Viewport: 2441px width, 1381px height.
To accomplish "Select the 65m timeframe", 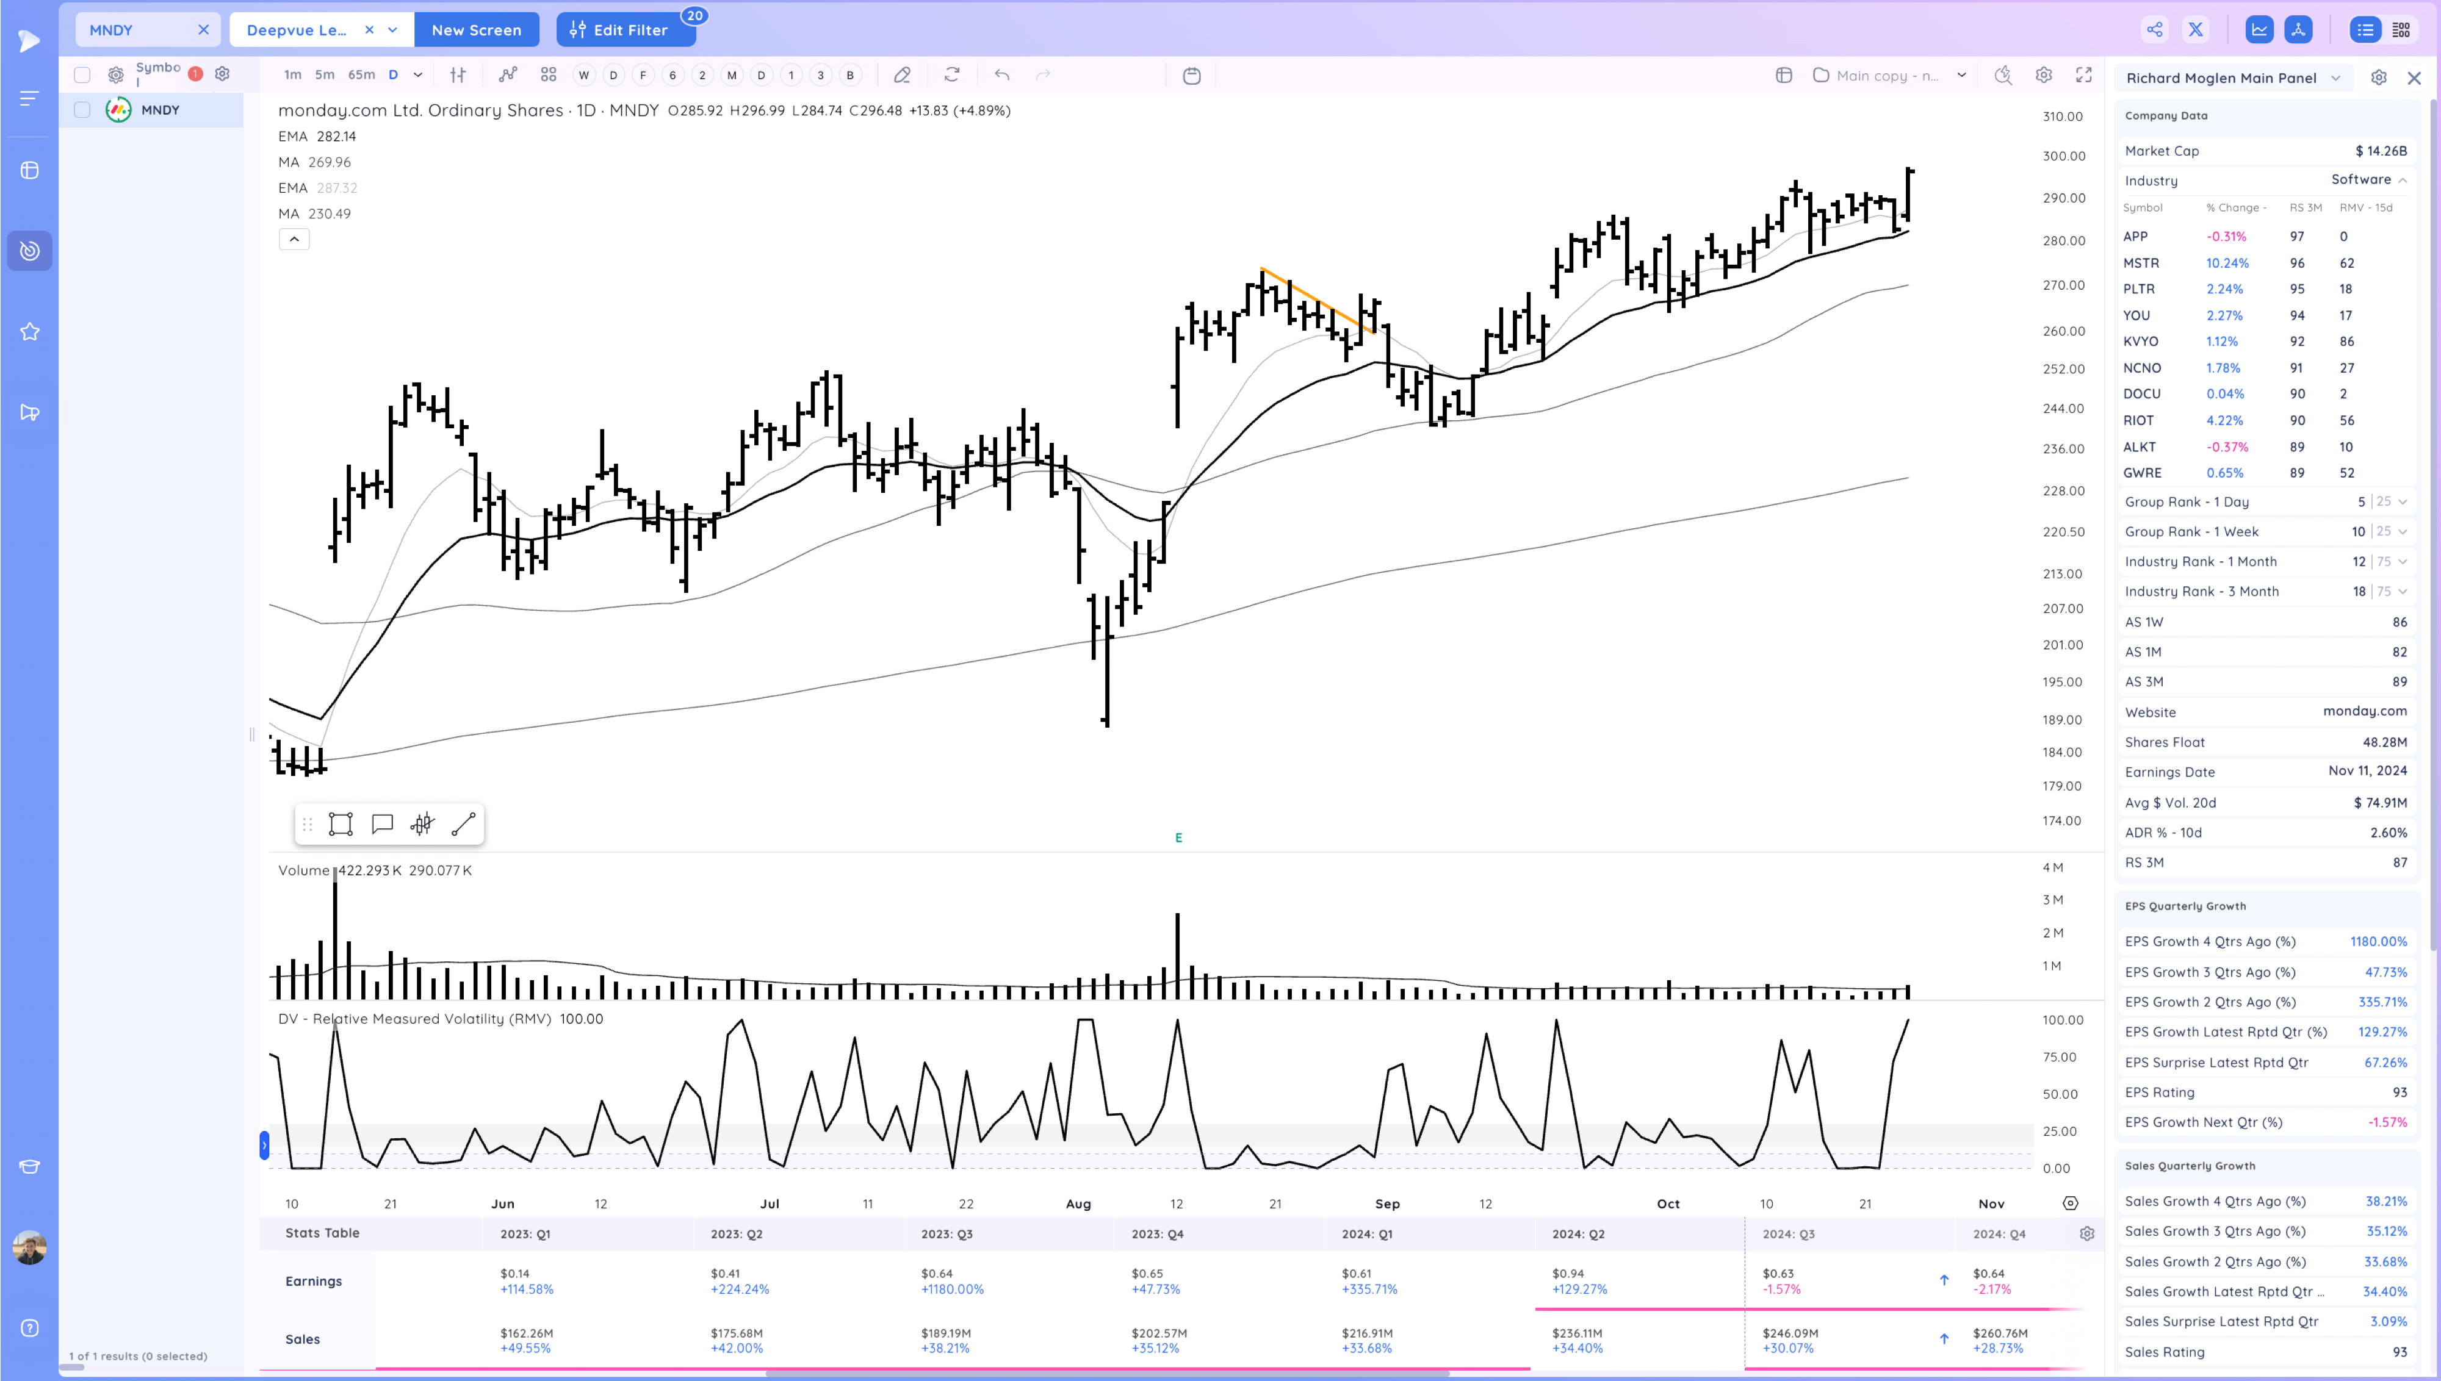I will [x=361, y=75].
